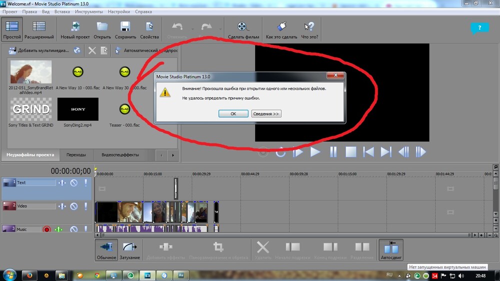Viewport: 500px width, 281px height.
Task: Arm the Music track for recording
Action: pos(47,229)
